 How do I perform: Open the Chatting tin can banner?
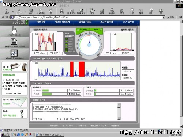[x=15, y=66]
